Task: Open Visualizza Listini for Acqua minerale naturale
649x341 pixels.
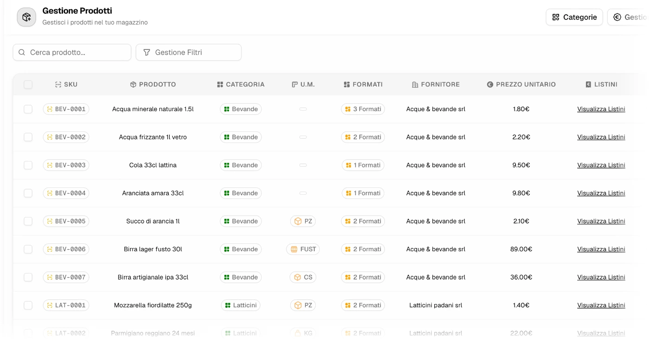Action: (601, 109)
